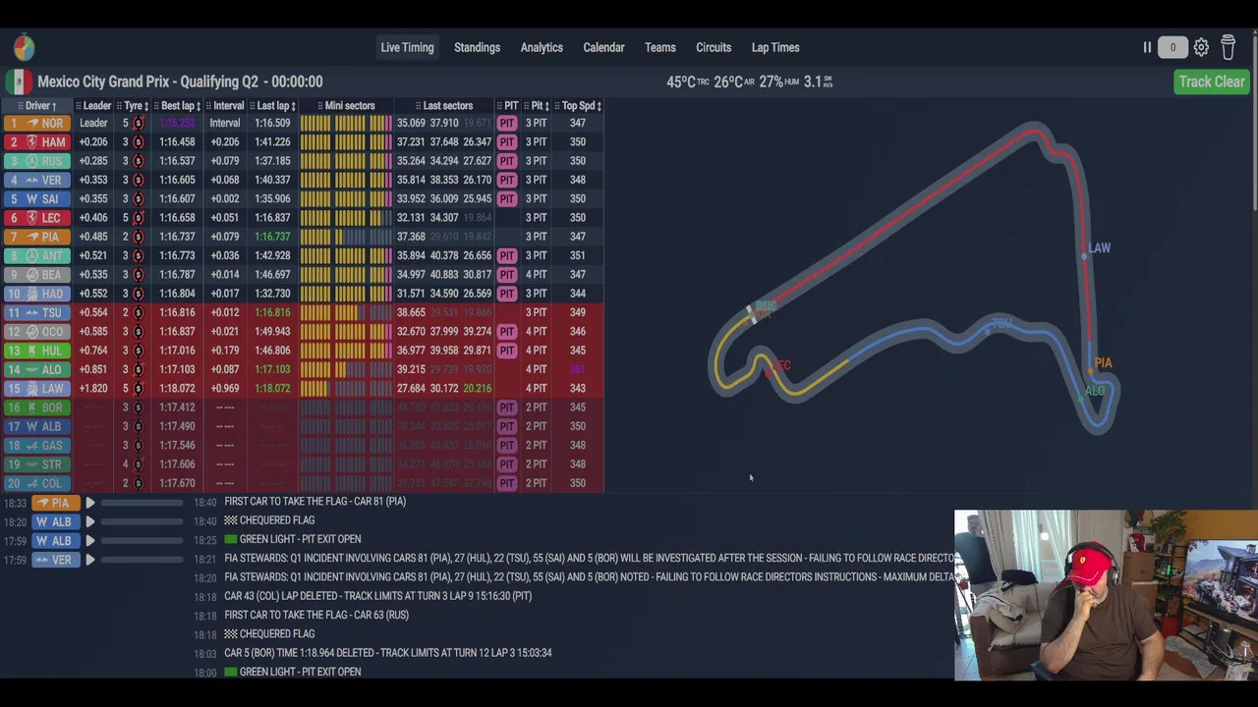Seek the PIA radio progress bar
1258x707 pixels.
(142, 503)
